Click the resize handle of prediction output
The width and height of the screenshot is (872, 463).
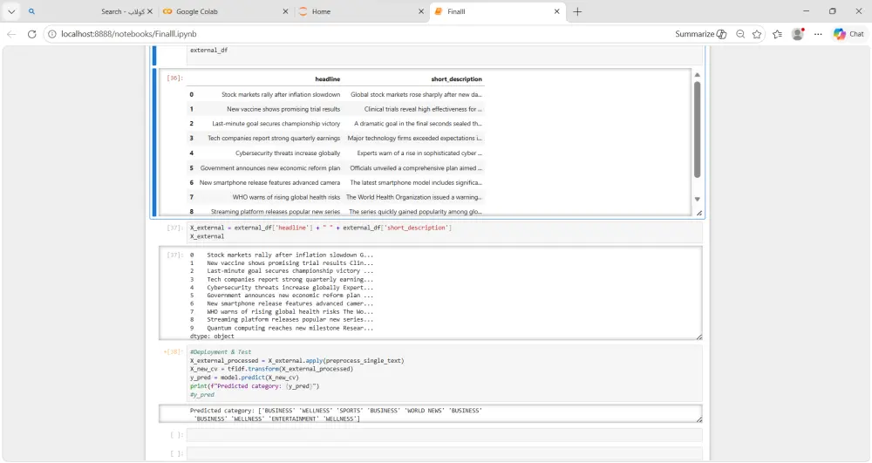click(699, 419)
